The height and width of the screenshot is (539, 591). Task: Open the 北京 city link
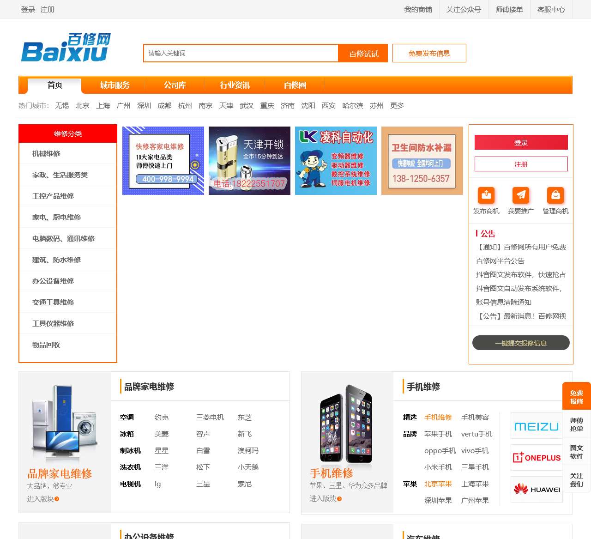[x=83, y=105]
